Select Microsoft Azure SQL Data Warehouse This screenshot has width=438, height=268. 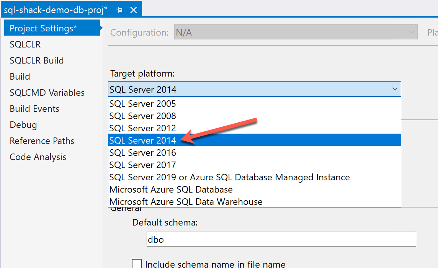[x=186, y=202]
